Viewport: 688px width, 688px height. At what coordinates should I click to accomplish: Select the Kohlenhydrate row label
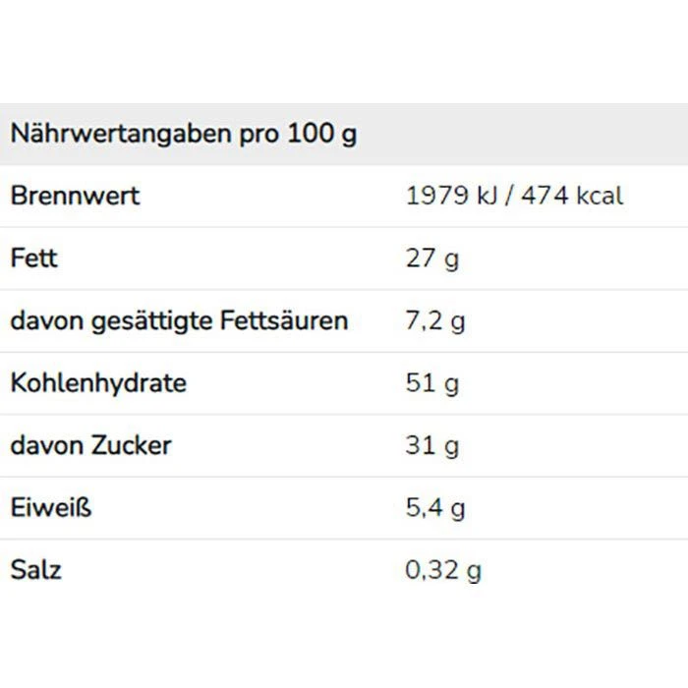[97, 382]
